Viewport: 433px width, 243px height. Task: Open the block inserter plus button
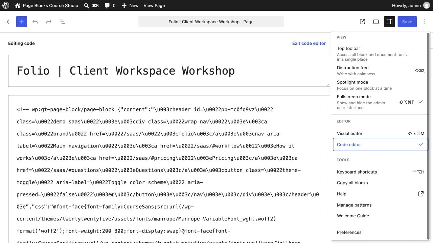click(22, 22)
